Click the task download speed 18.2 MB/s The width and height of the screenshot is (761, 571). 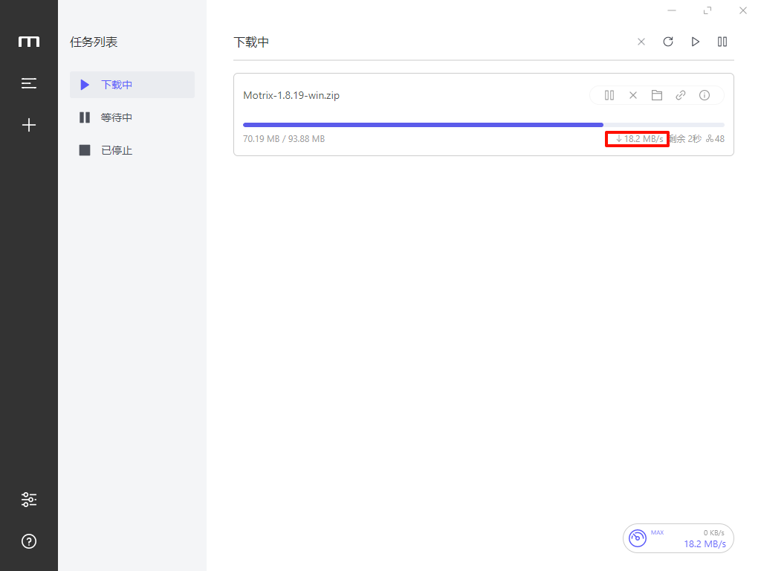[639, 139]
